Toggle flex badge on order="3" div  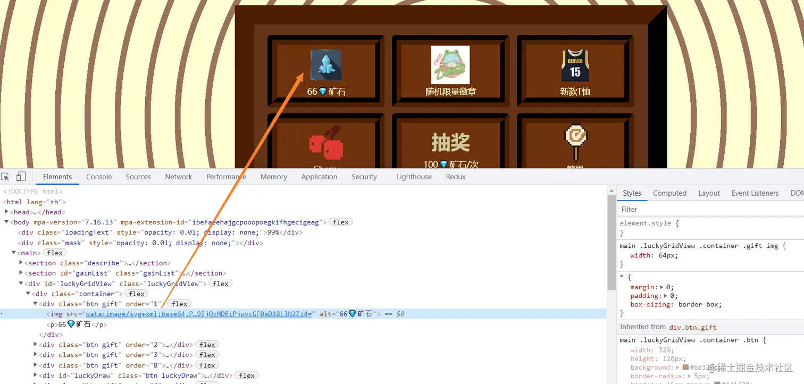click(207, 355)
